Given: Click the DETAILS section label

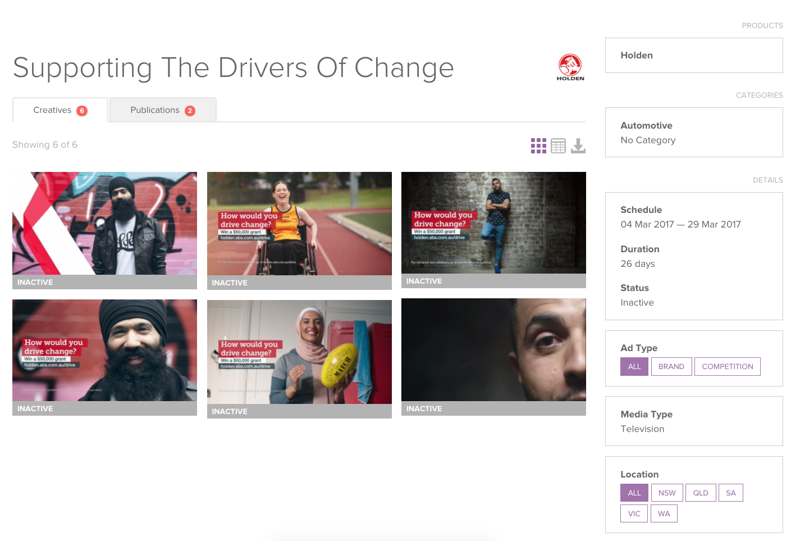Looking at the screenshot, I should [767, 180].
